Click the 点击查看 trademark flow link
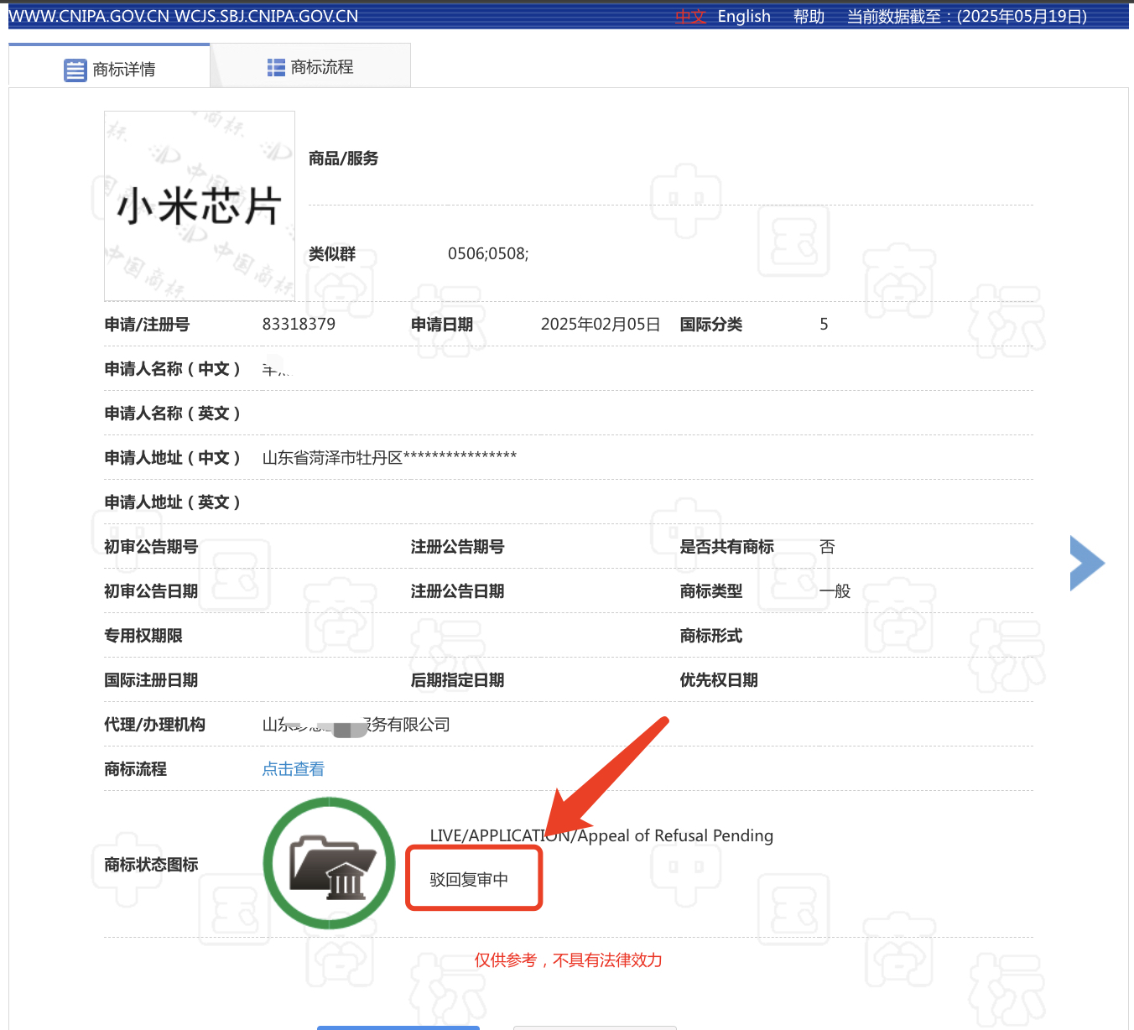The height and width of the screenshot is (1030, 1134). click(293, 769)
